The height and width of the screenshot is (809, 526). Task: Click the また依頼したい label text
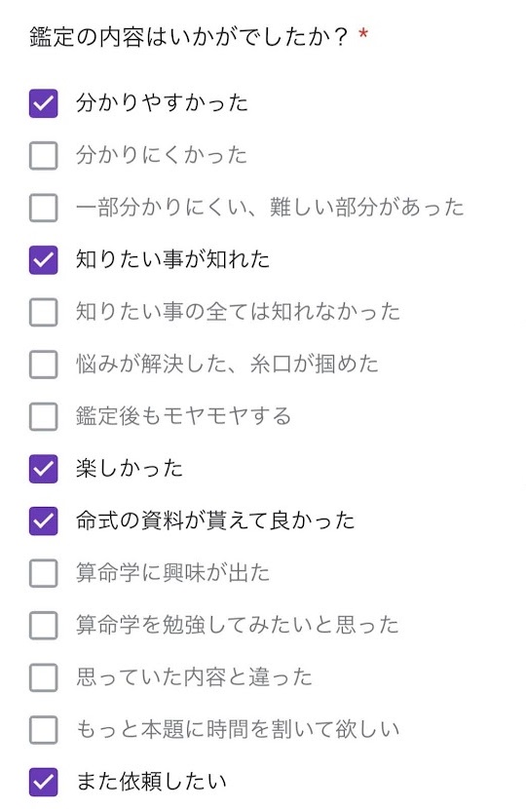152,782
